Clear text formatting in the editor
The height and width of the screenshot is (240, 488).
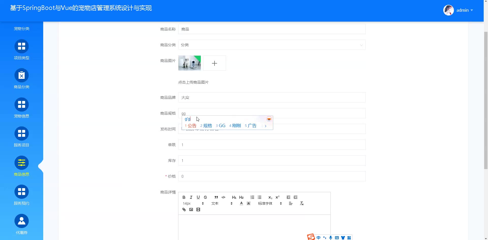point(302,203)
